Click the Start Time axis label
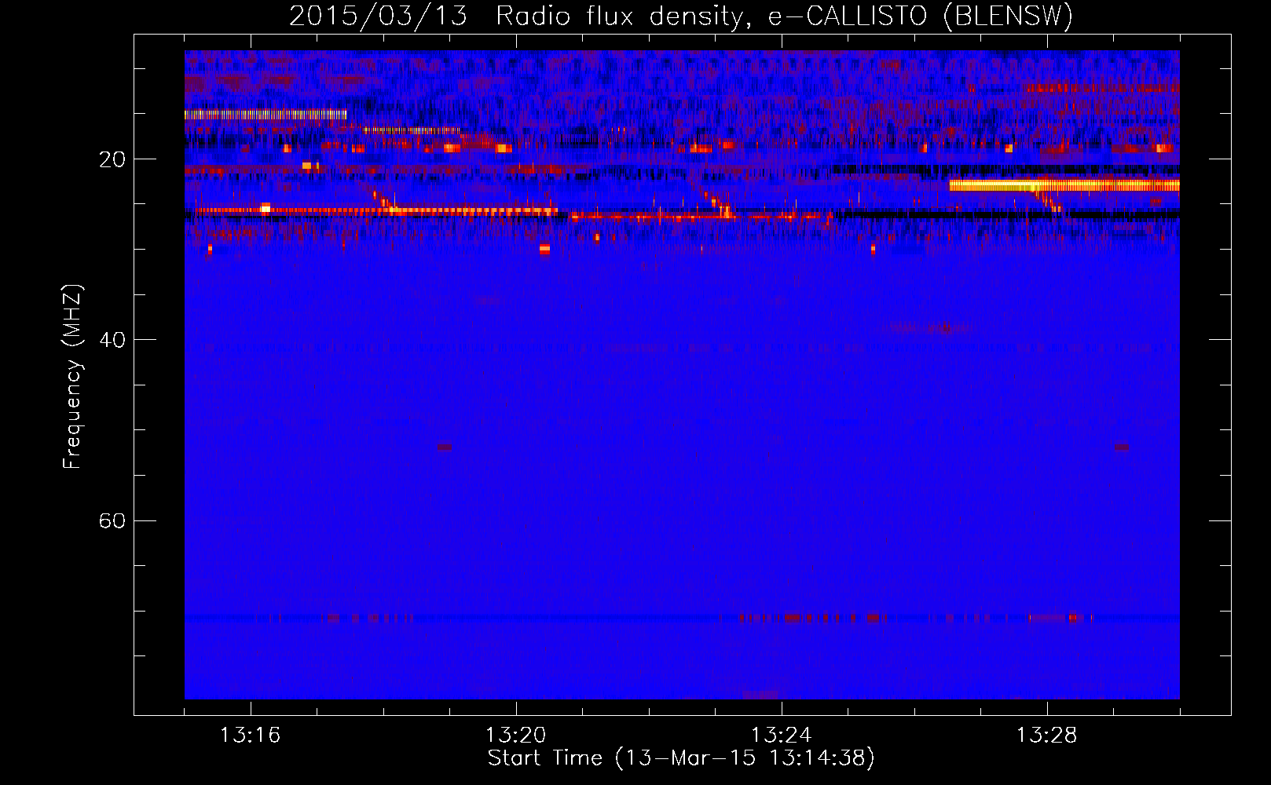This screenshot has width=1271, height=785. pyautogui.click(x=681, y=758)
